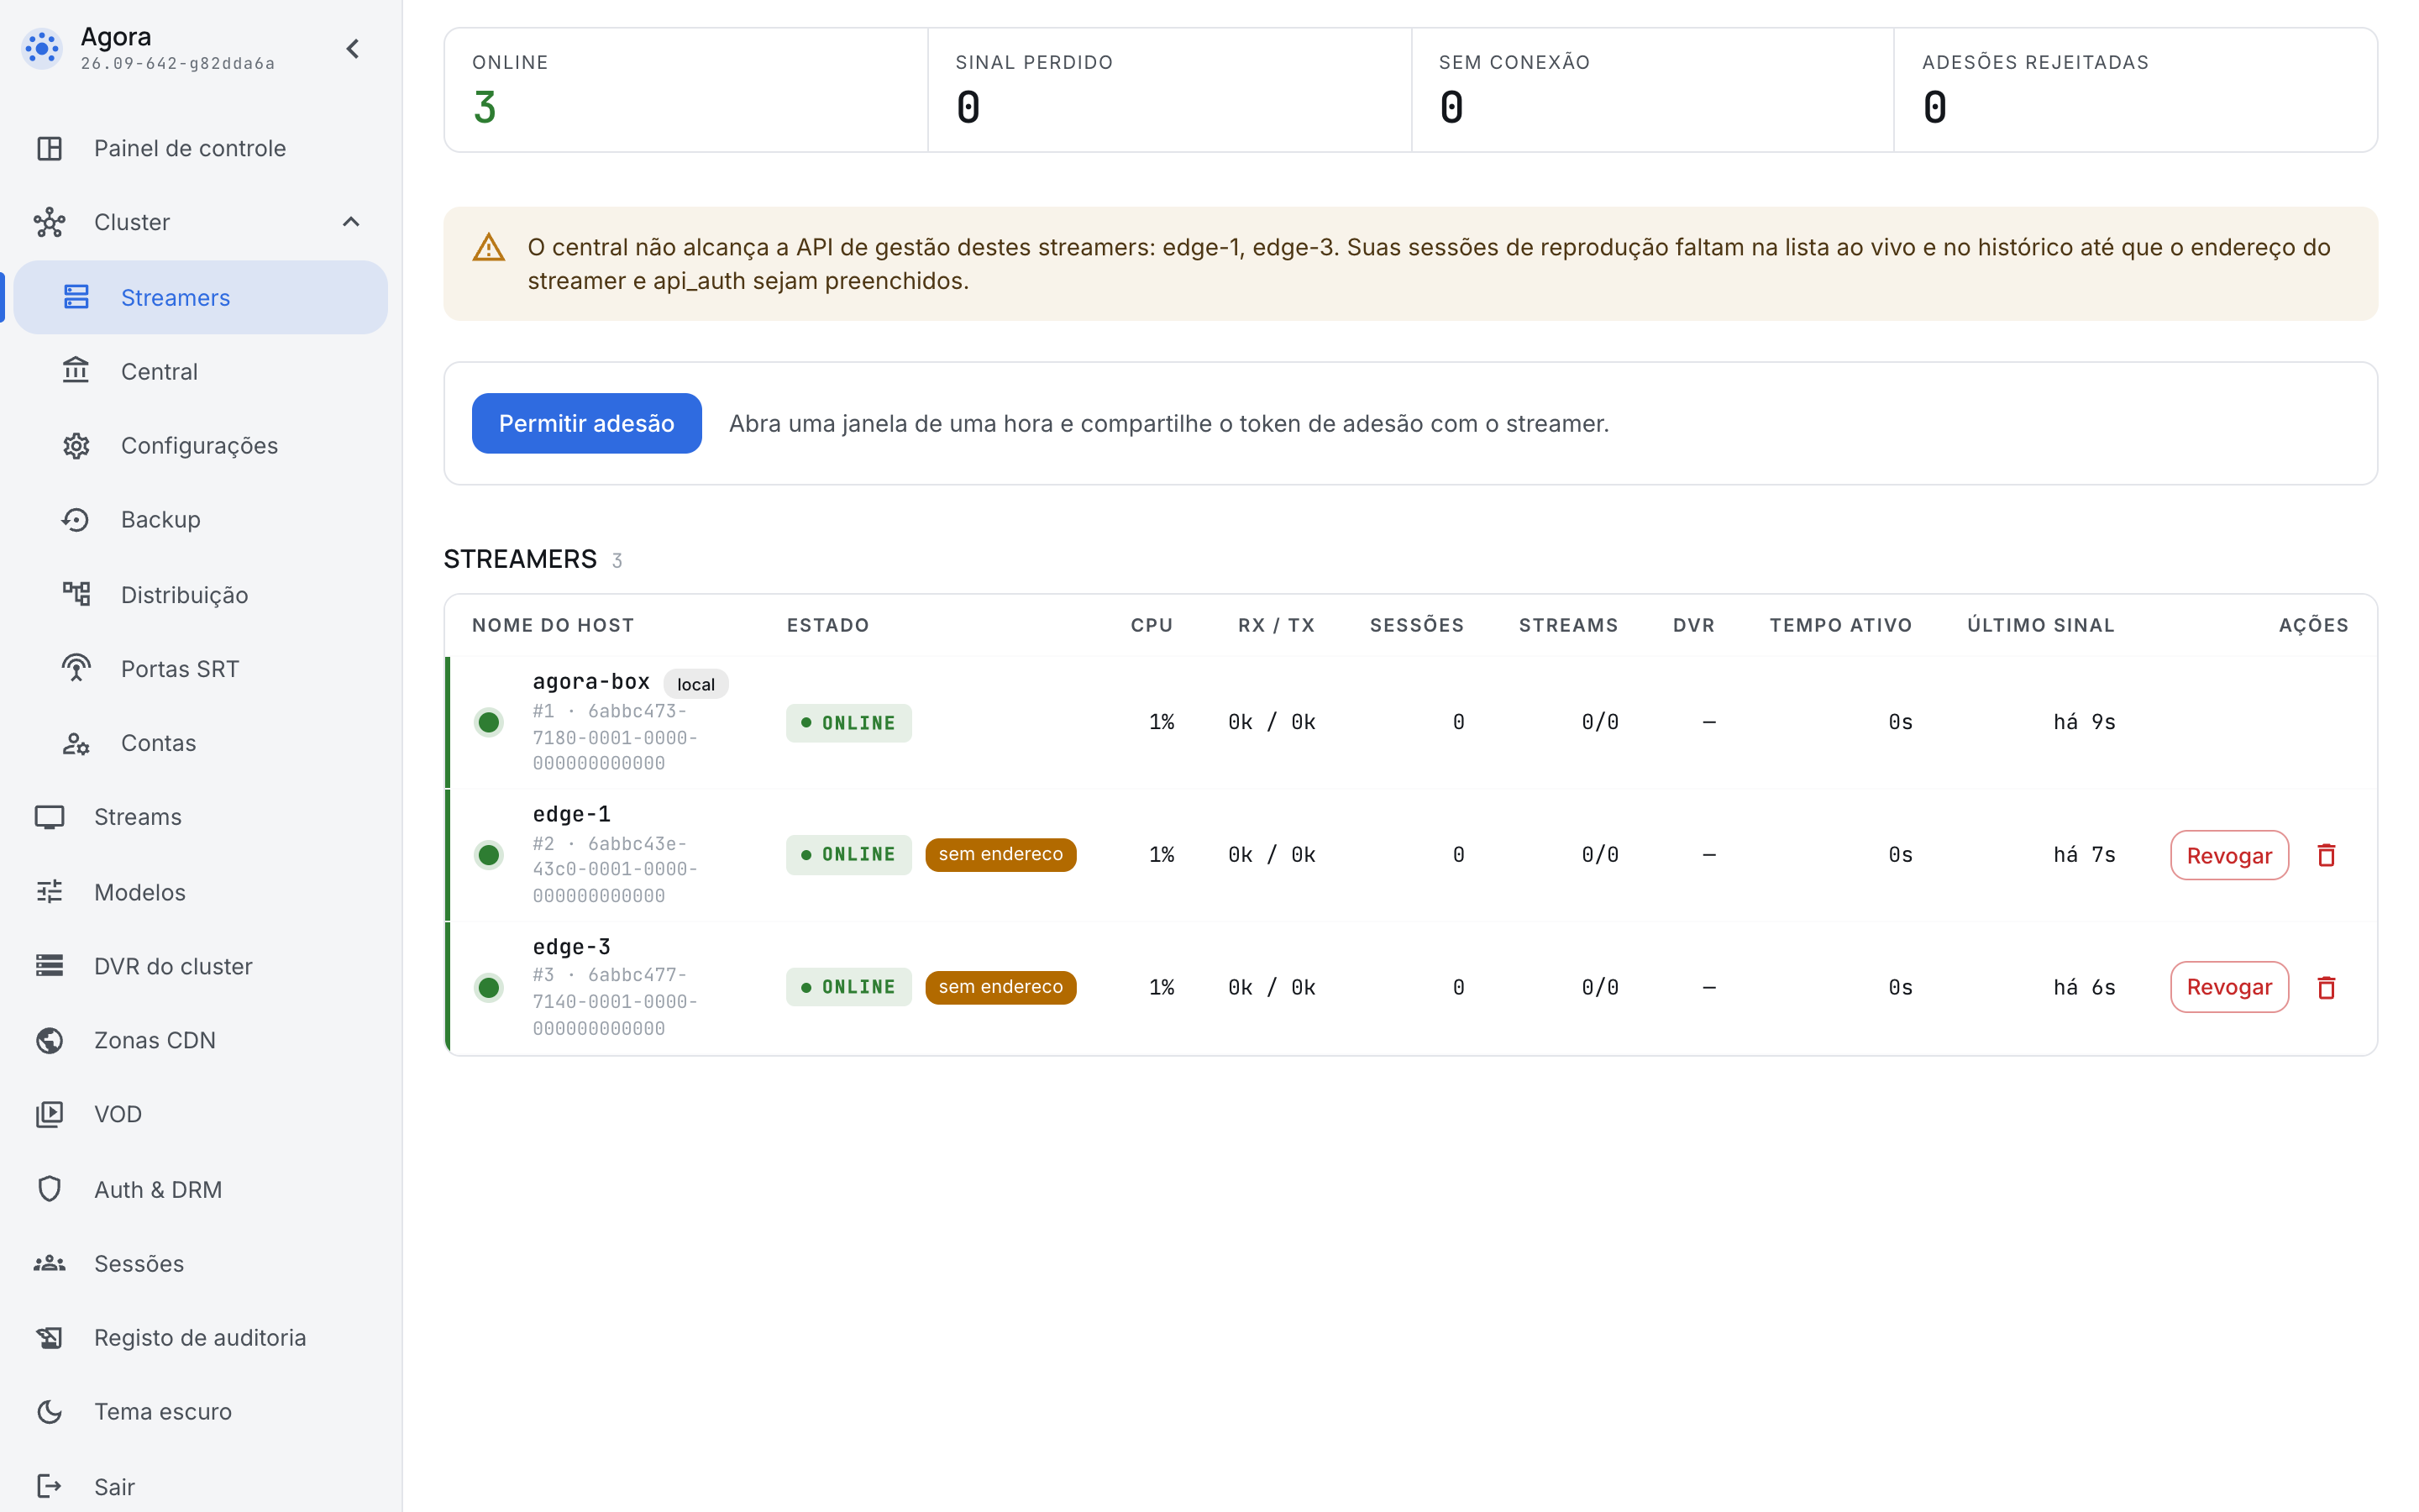Screen dimensions: 2419x1512
Task: Open Configurações gear icon
Action: pos(76,445)
